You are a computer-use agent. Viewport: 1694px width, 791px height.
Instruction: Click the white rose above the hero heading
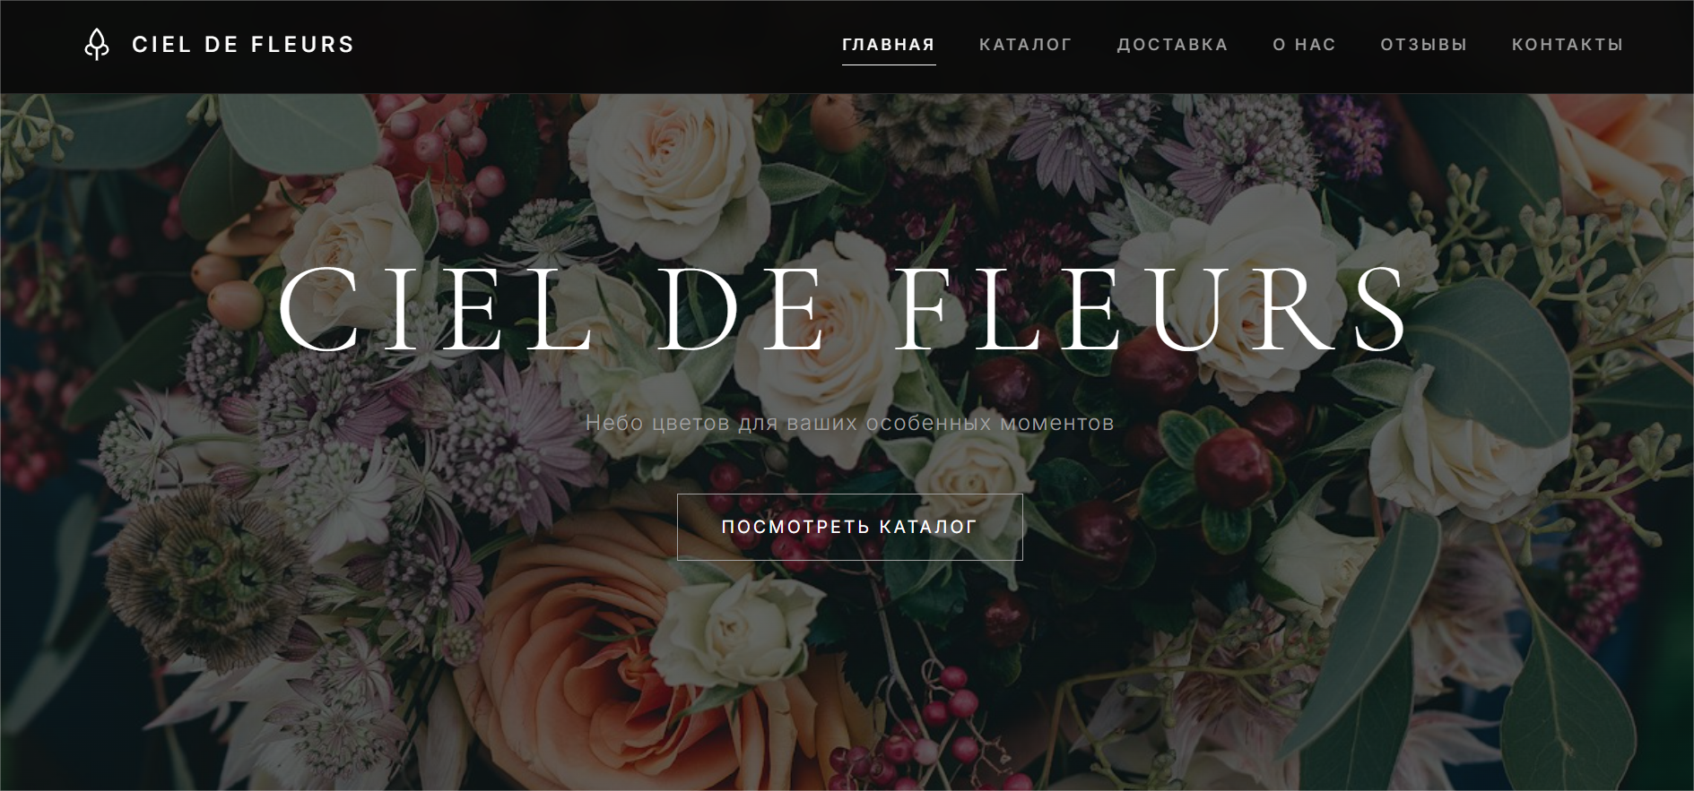(668, 170)
